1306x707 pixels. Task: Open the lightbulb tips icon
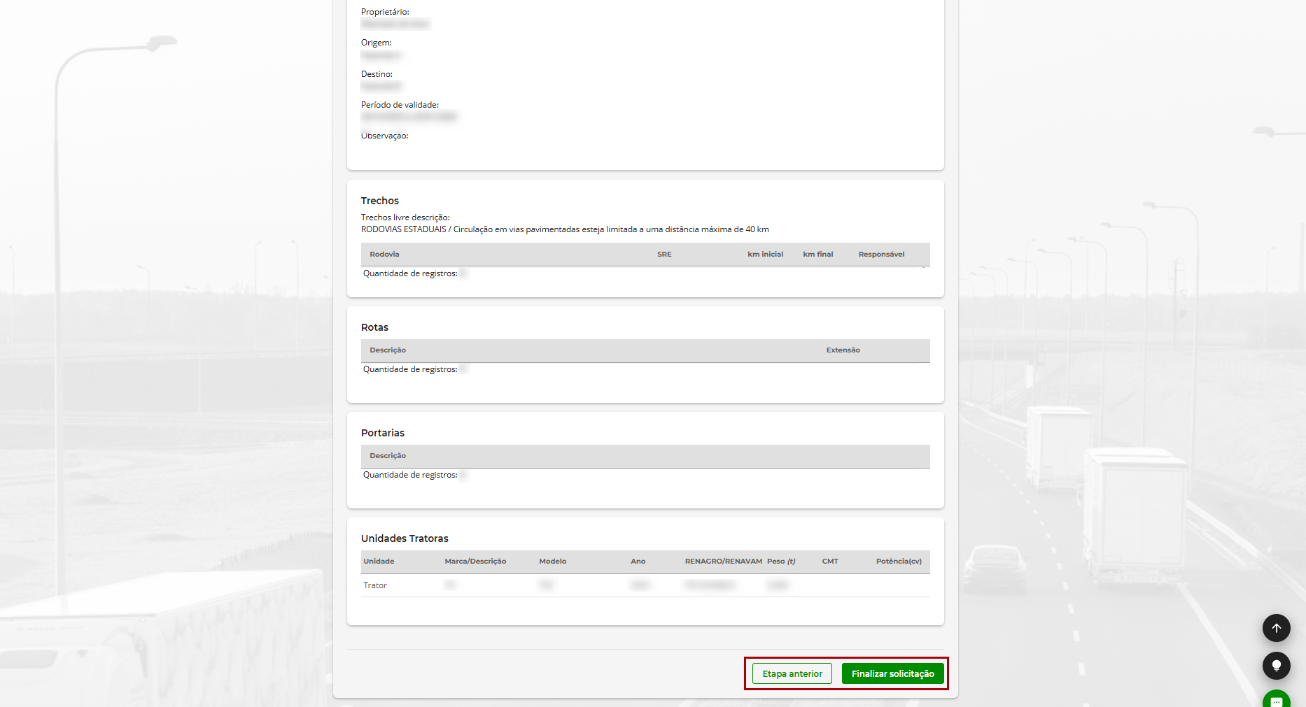point(1276,666)
